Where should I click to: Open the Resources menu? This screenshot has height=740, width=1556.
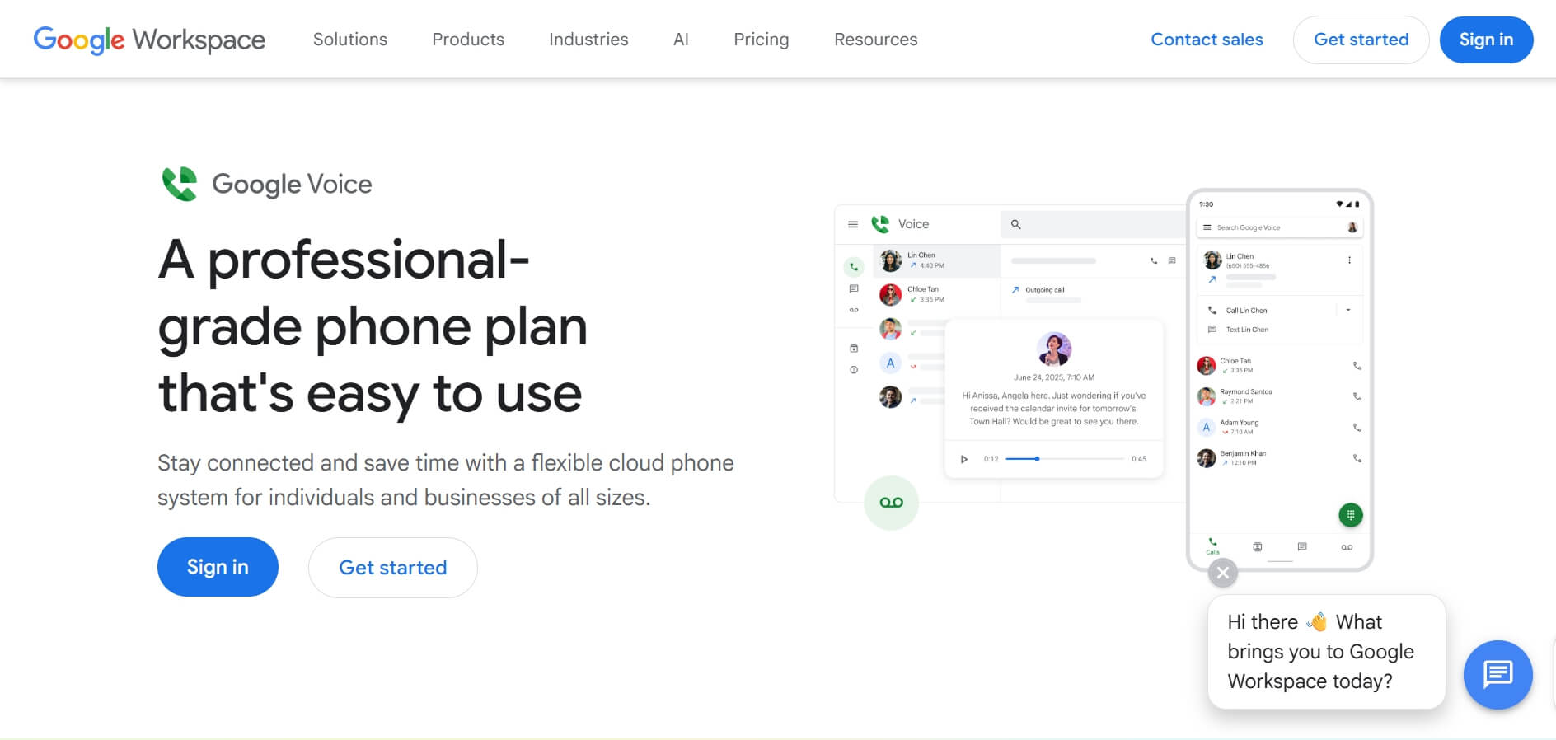tap(876, 40)
